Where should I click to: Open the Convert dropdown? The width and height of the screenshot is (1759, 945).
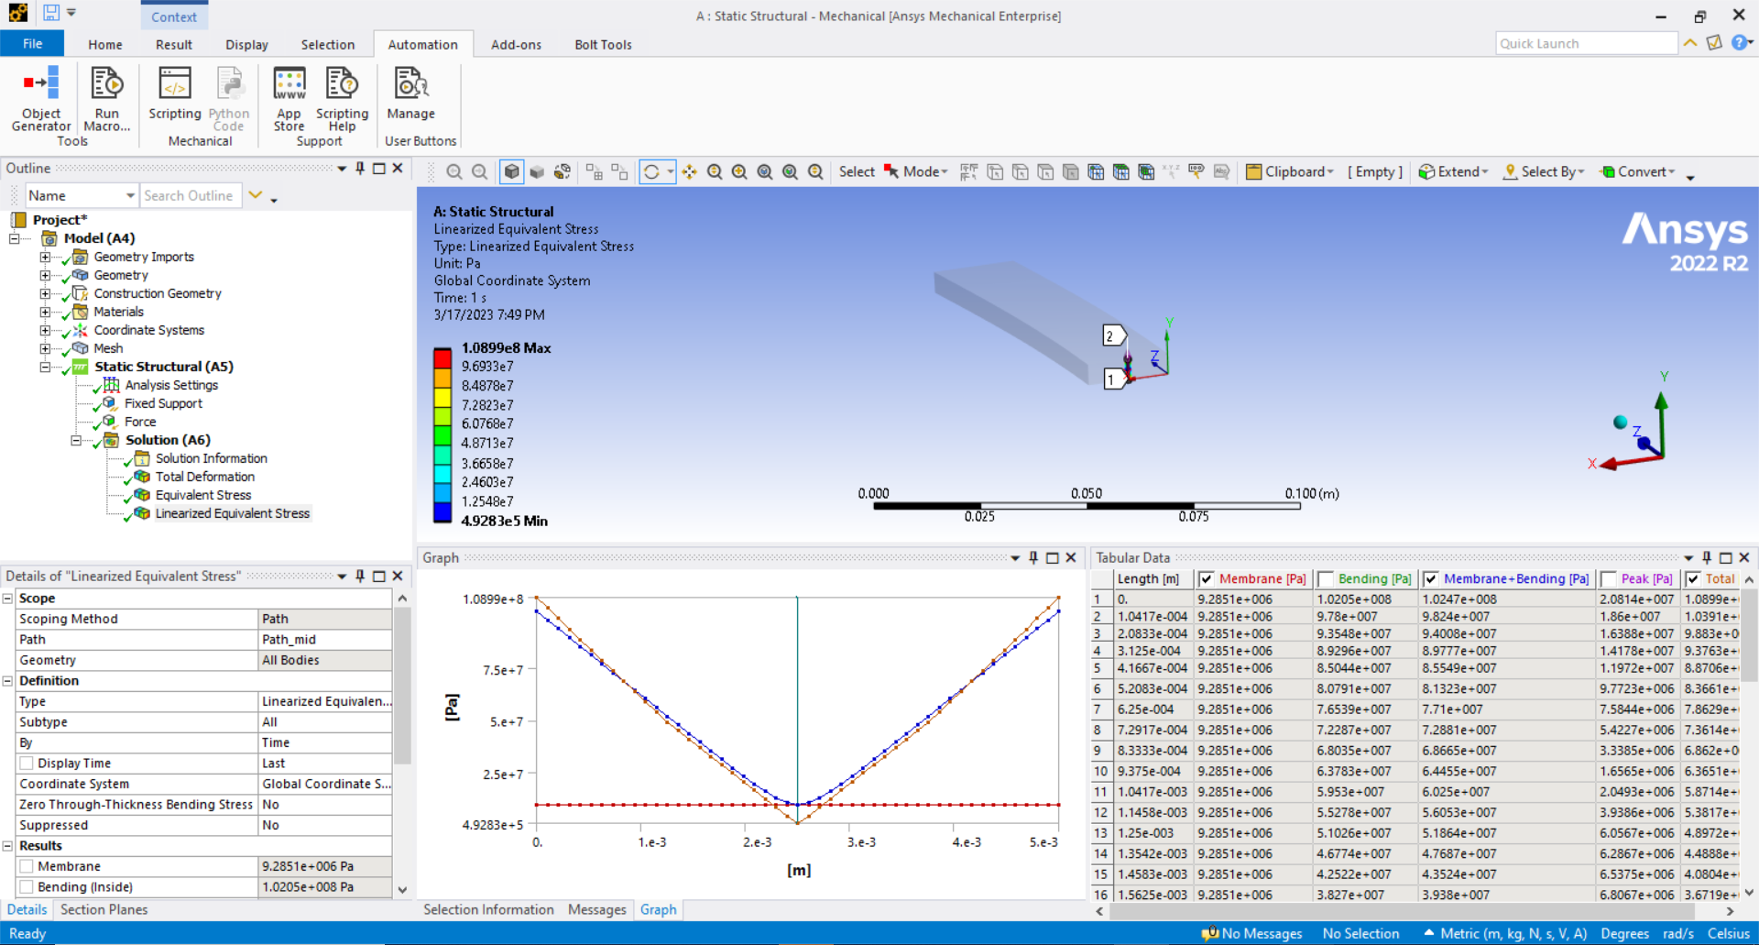pyautogui.click(x=1670, y=171)
